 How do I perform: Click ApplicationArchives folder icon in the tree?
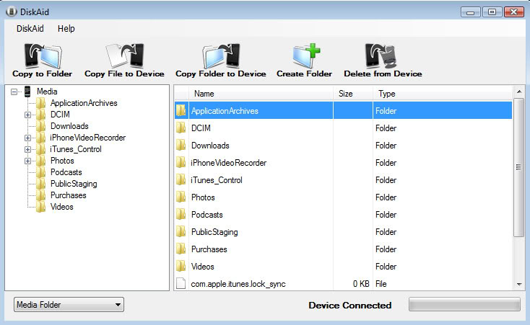(41, 103)
